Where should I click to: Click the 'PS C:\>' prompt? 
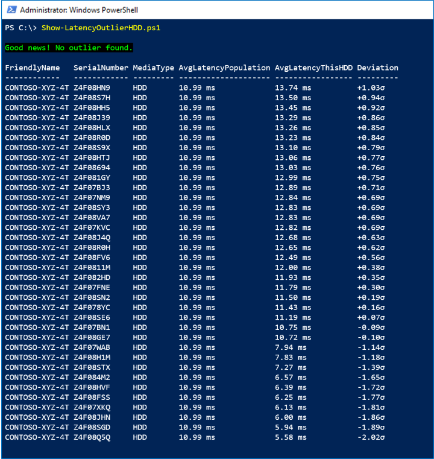[x=21, y=28]
